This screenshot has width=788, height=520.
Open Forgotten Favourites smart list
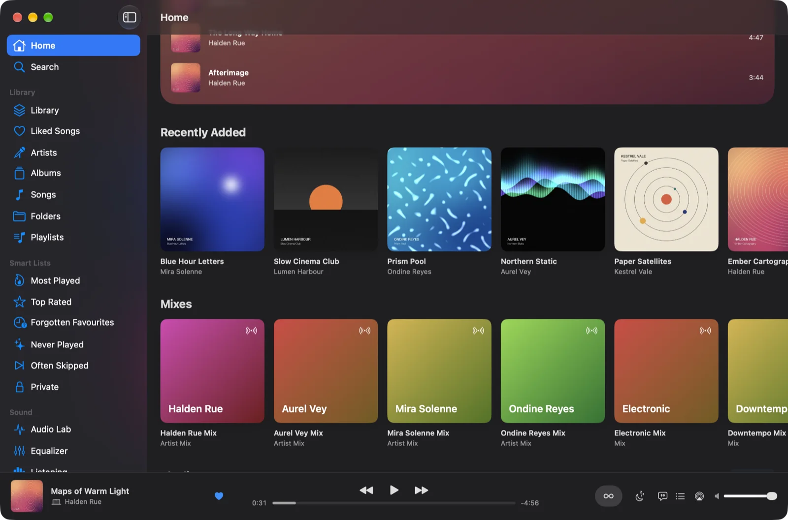click(73, 322)
